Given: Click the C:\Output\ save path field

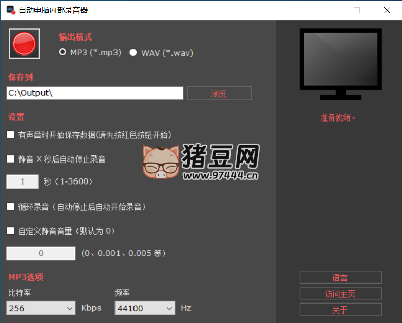Looking at the screenshot, I should tap(94, 93).
